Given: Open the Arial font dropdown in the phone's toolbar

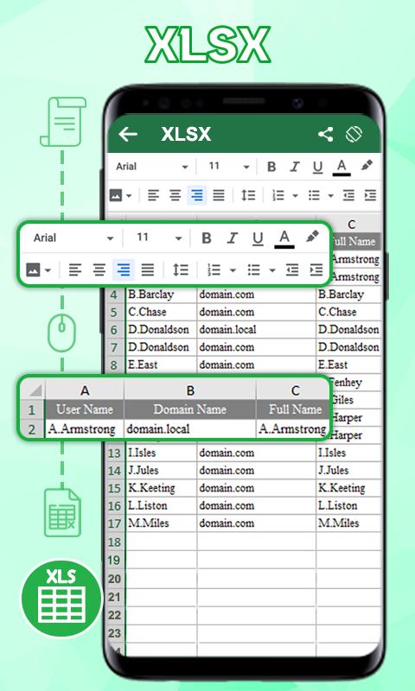Looking at the screenshot, I should tap(151, 167).
